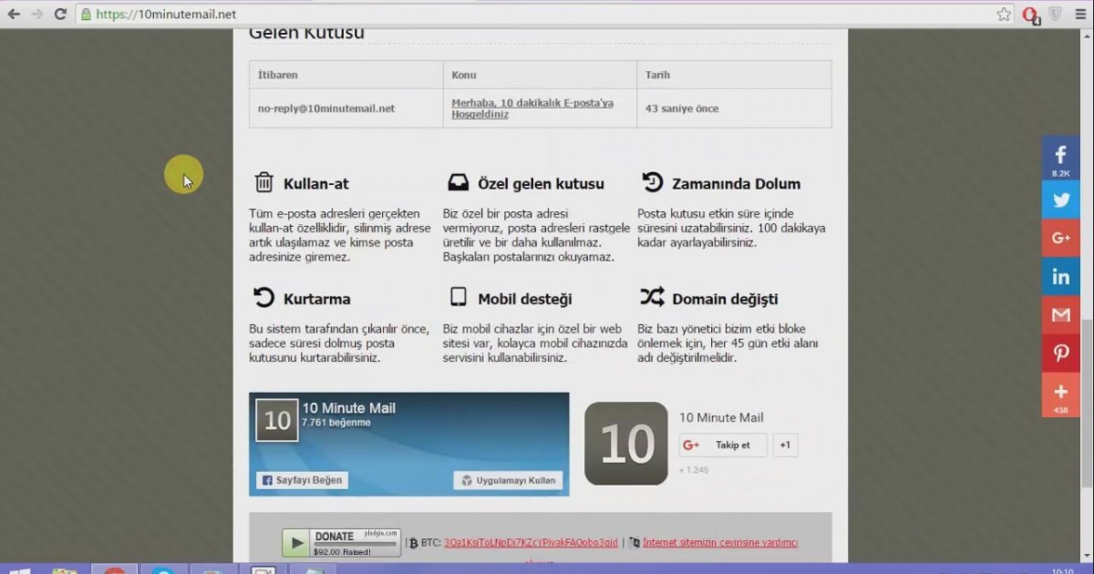
Task: Click the green padlock in the address bar
Action: tap(85, 14)
